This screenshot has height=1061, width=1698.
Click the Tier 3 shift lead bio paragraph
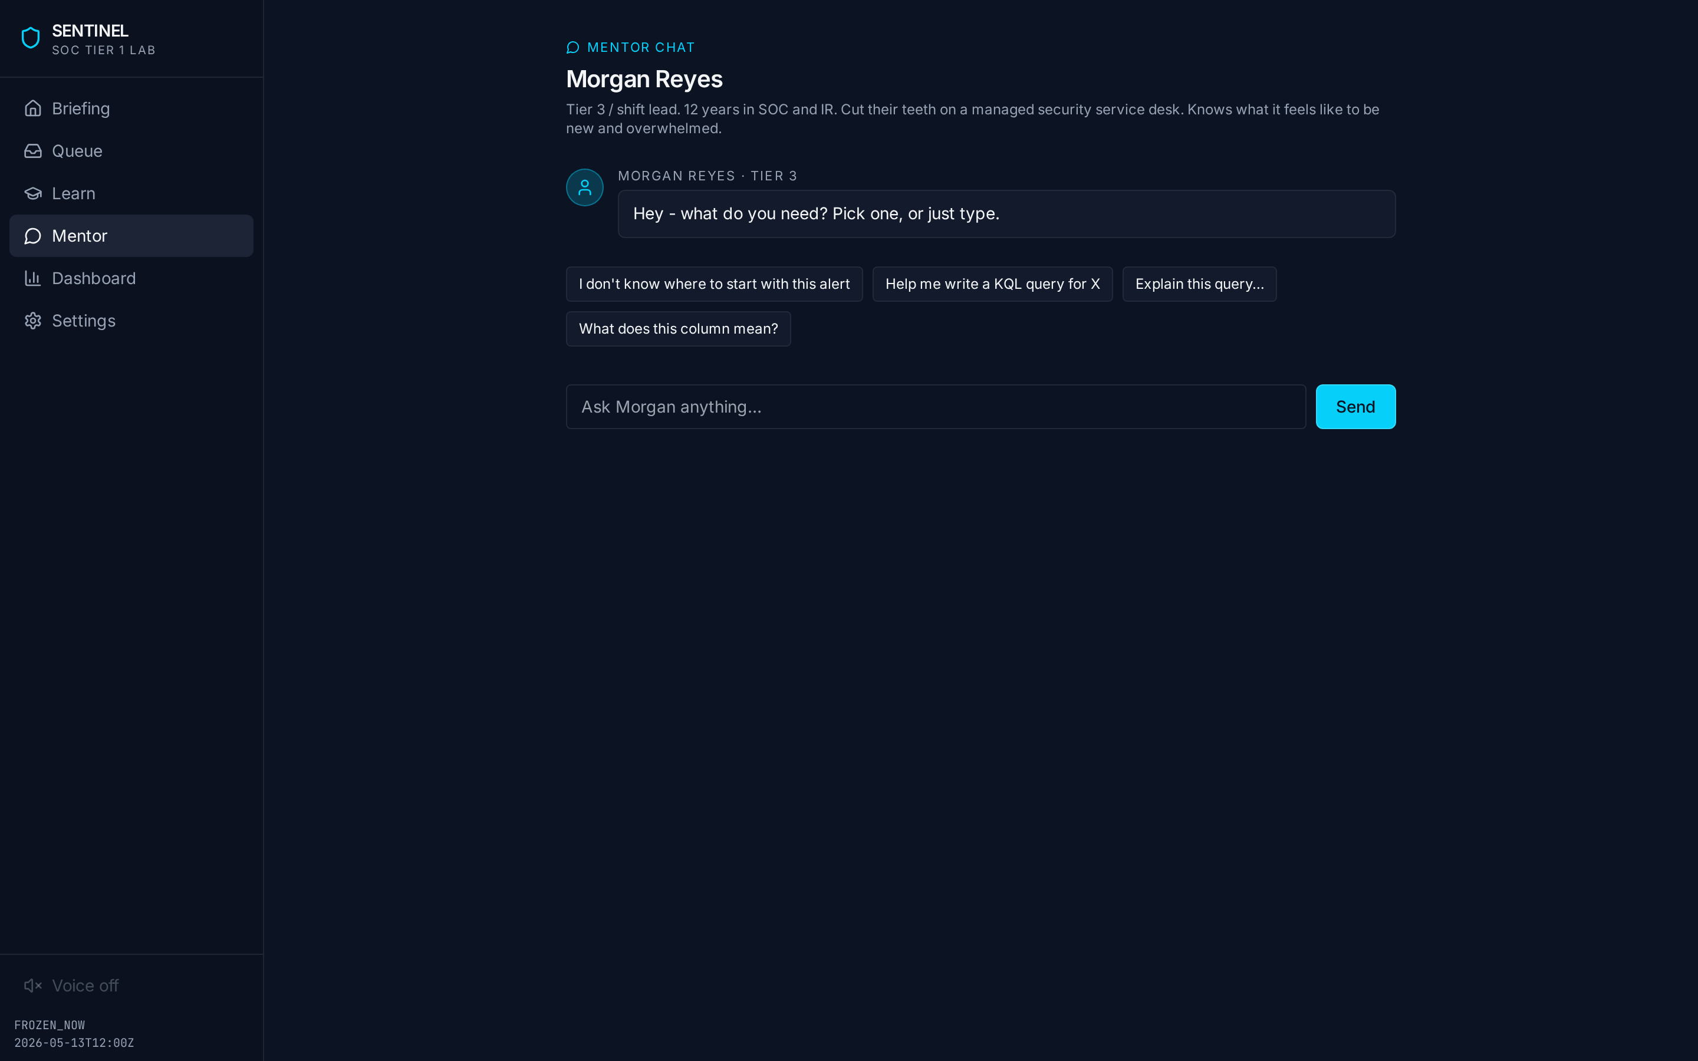tap(972, 118)
